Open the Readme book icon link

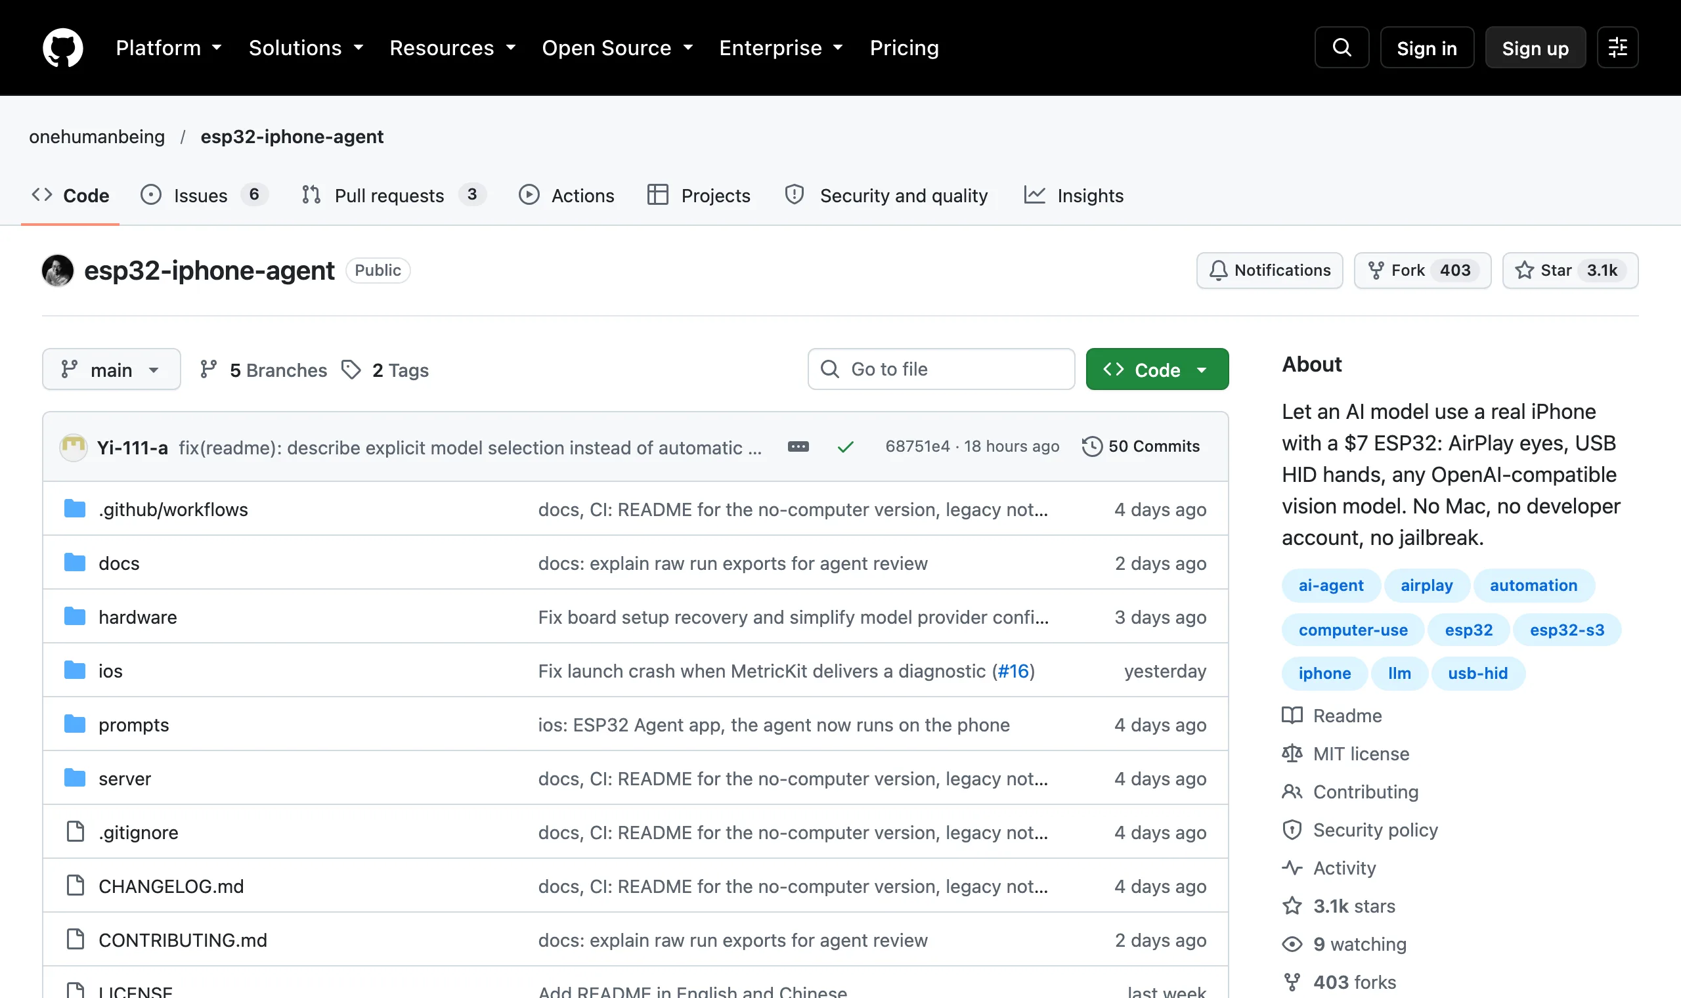(1332, 716)
